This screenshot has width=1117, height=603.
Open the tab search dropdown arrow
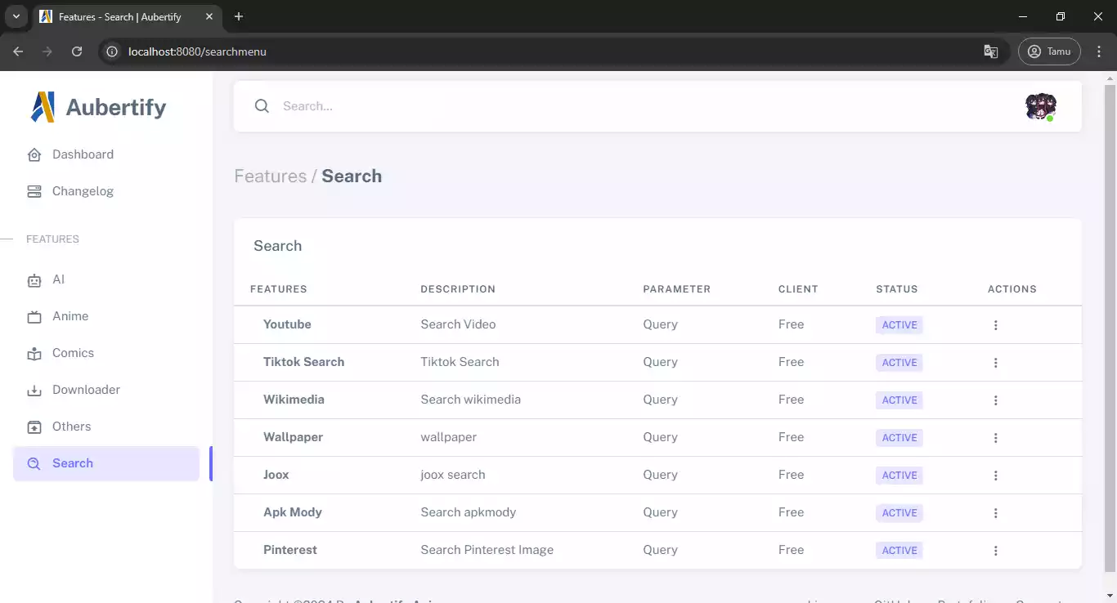tap(16, 16)
